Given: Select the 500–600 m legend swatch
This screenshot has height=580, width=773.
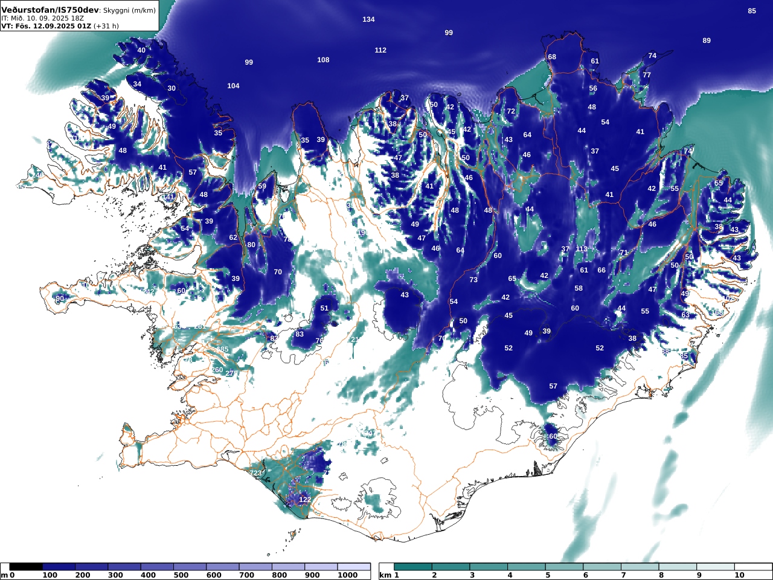Looking at the screenshot, I should (190, 567).
